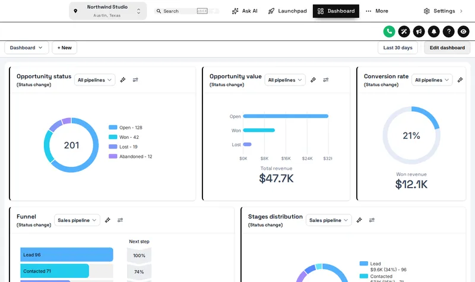The width and height of the screenshot is (475, 282).
Task: Click the megaphone announcements icon
Action: point(419,31)
